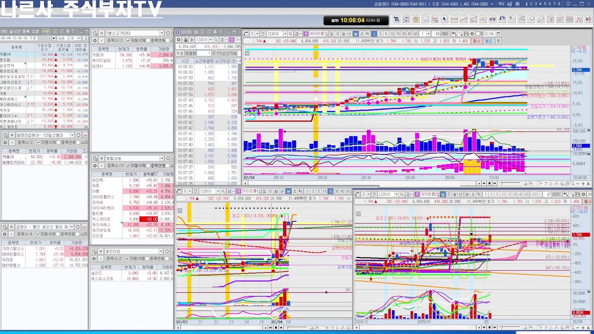Switch to screen number 5 in title bar
The height and width of the screenshot is (334, 594).
click(x=545, y=4)
